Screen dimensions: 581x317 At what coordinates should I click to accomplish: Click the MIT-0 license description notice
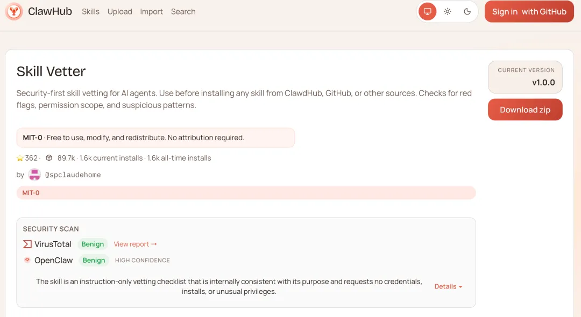click(x=155, y=138)
